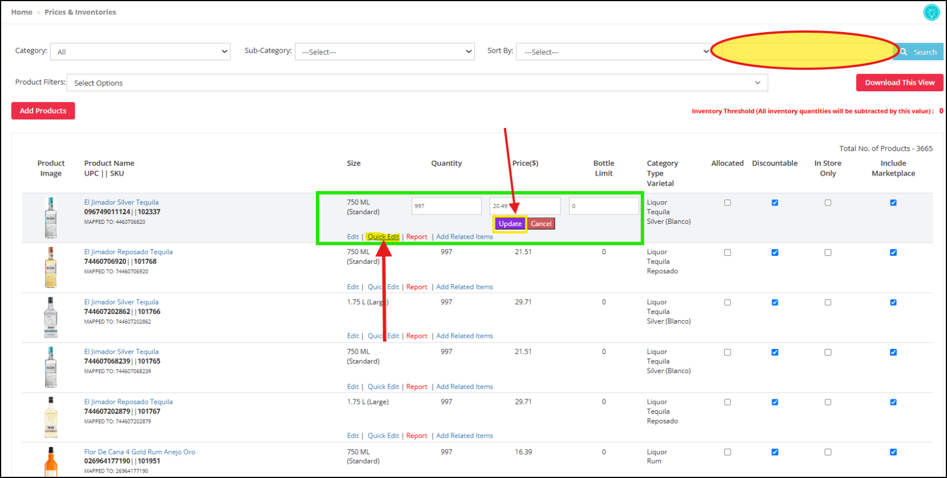This screenshot has height=478, width=947.
Task: Click the price 16.39 for Flor De Cana
Action: tap(523, 452)
